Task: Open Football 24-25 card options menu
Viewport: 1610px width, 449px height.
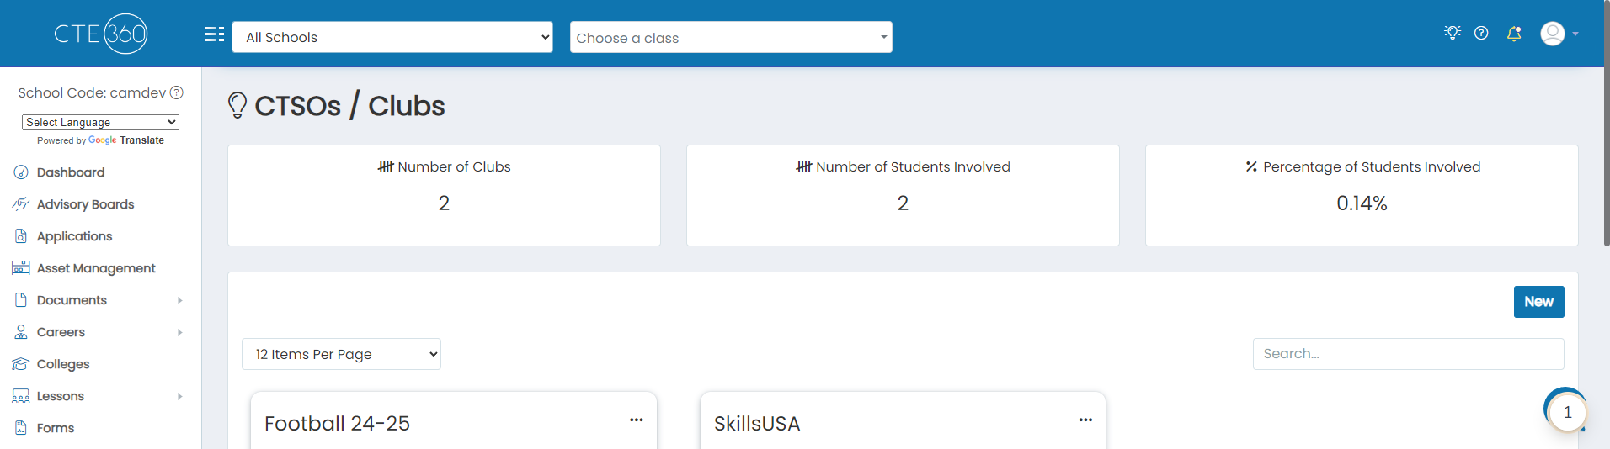Action: [x=637, y=420]
